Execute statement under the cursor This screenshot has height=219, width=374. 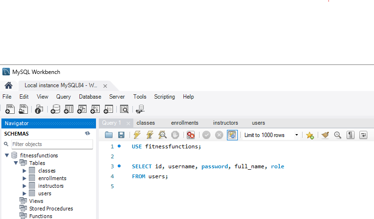click(150, 135)
